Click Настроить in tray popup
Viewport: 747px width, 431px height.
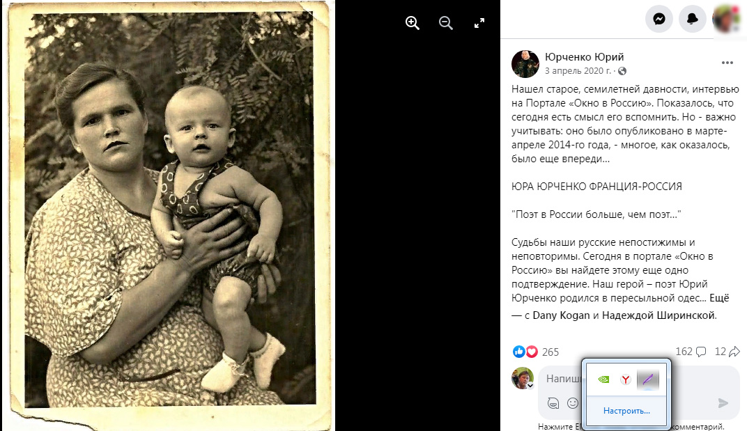[626, 411]
